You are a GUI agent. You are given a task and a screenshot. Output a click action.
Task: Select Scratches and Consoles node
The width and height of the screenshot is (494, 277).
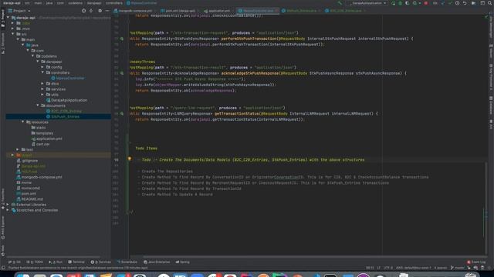pyautogui.click(x=35, y=210)
